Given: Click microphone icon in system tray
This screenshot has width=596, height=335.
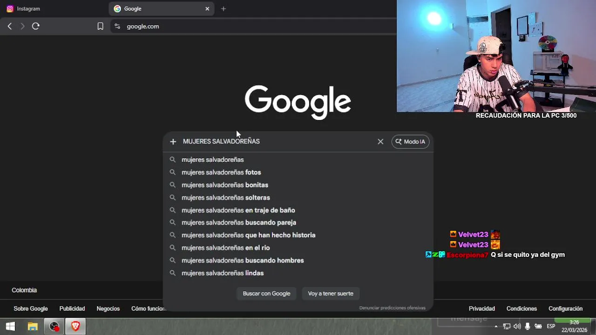Looking at the screenshot, I should tap(528, 327).
